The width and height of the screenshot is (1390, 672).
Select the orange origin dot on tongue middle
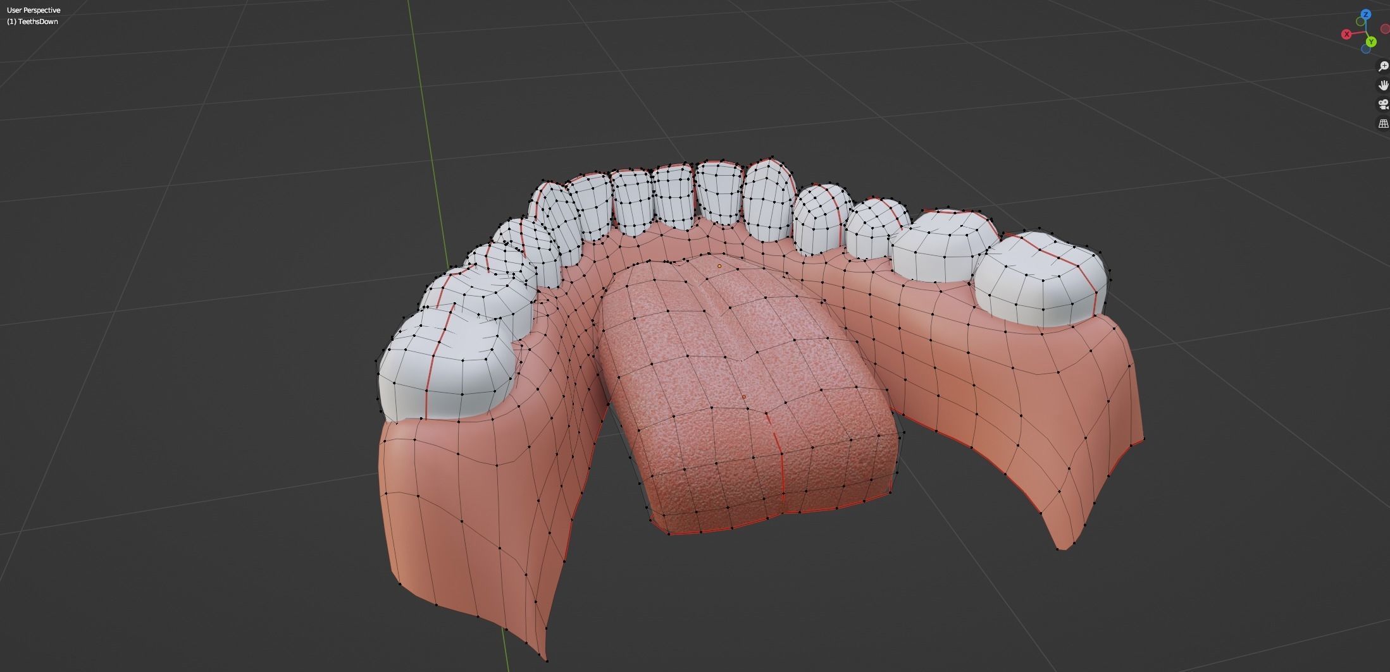coord(743,397)
